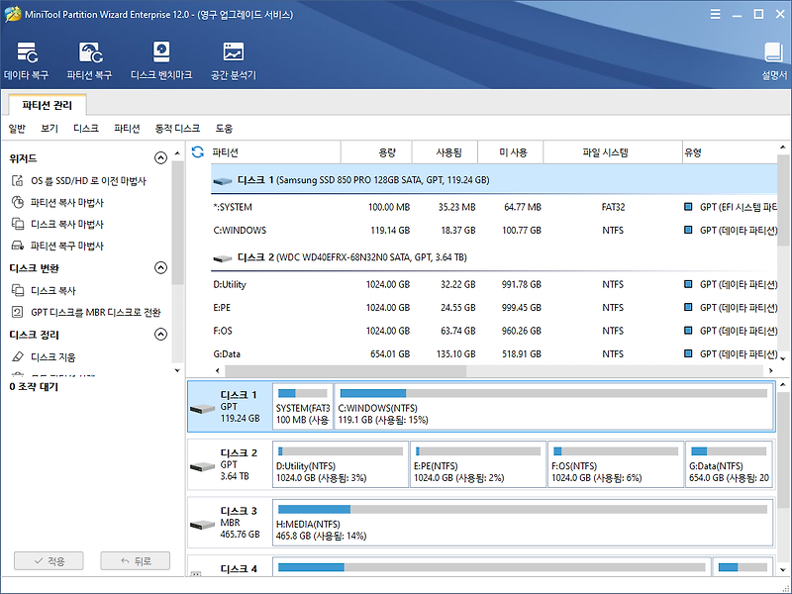Sort by 사용됨 column header
Image resolution: width=792 pixels, height=594 pixels.
[x=445, y=152]
